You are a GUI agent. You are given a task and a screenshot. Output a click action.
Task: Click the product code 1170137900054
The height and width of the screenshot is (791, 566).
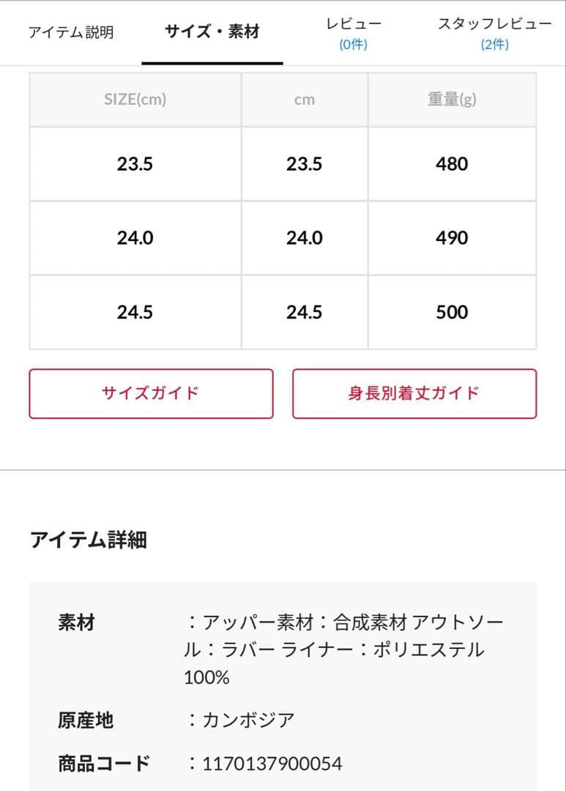click(x=272, y=763)
